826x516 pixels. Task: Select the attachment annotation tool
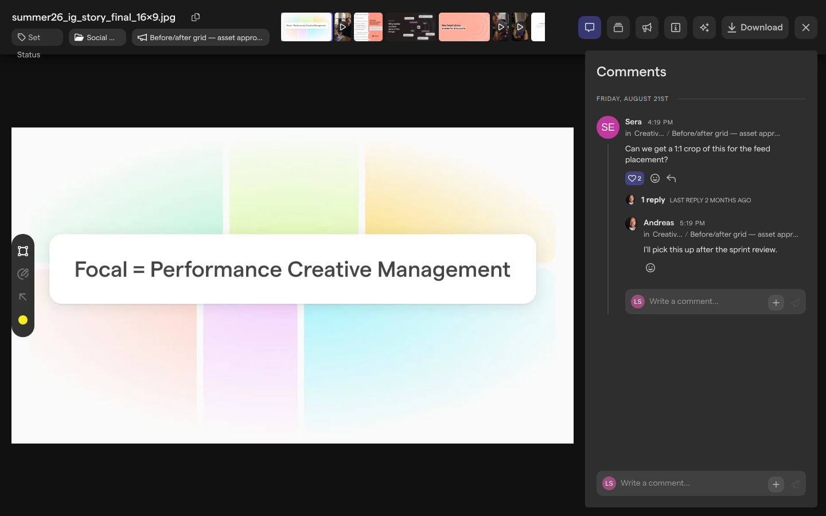[23, 274]
